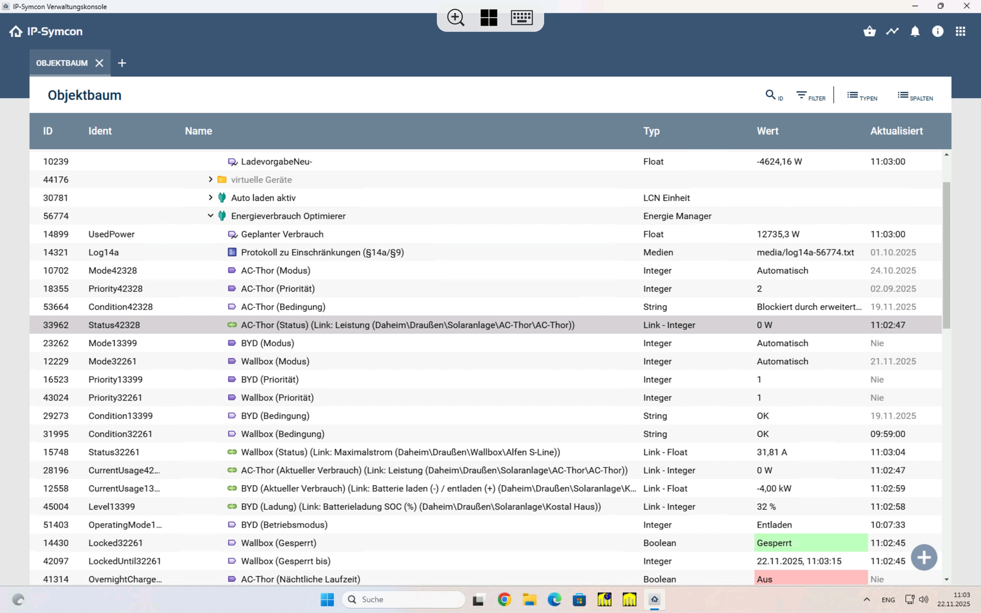Viewport: 981px width, 613px height.
Task: Open the SPALTEN column settings
Action: coord(915,96)
